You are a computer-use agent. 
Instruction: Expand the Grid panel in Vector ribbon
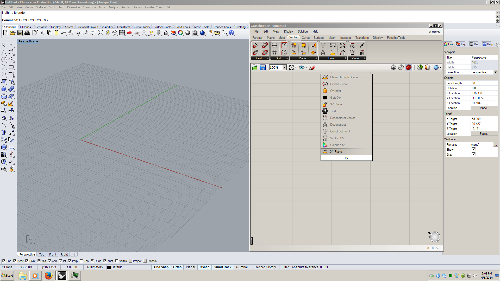point(287,58)
